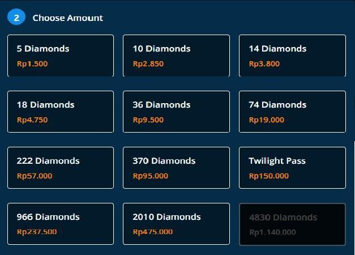The image size is (355, 255).
Task: Select the Twilight Pass option
Action: 292,168
